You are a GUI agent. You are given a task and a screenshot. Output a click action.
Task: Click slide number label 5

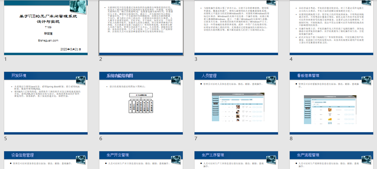coord(6,138)
